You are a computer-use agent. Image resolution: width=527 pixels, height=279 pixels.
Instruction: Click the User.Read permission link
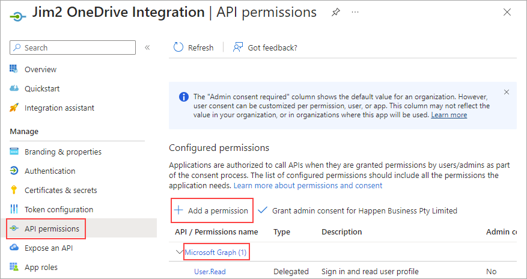(x=210, y=271)
